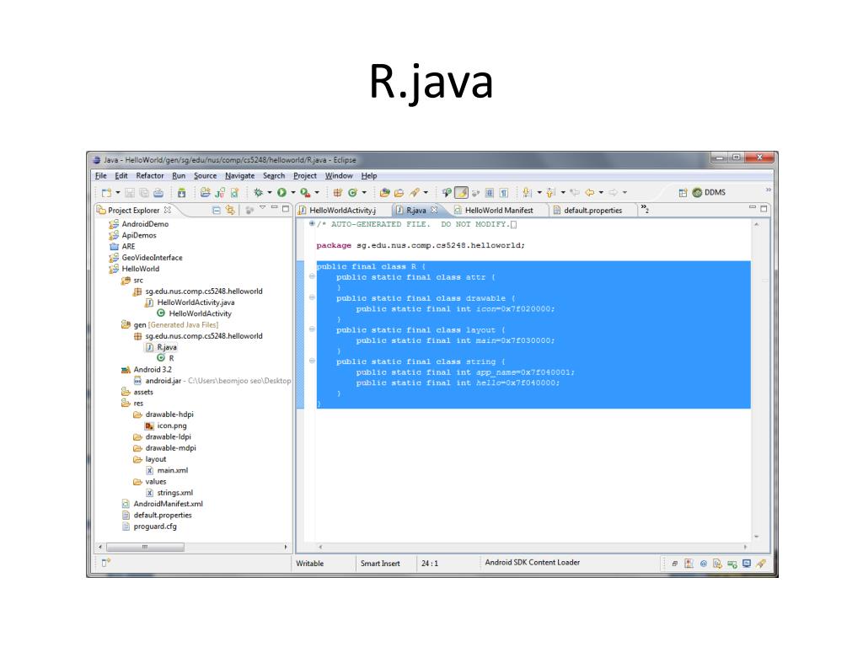Click the DDMS perspective button
The height and width of the screenshot is (647, 863).
[x=708, y=192]
